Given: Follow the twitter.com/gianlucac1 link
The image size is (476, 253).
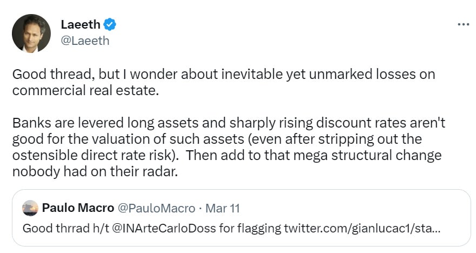Looking at the screenshot, I should pyautogui.click(x=361, y=228).
